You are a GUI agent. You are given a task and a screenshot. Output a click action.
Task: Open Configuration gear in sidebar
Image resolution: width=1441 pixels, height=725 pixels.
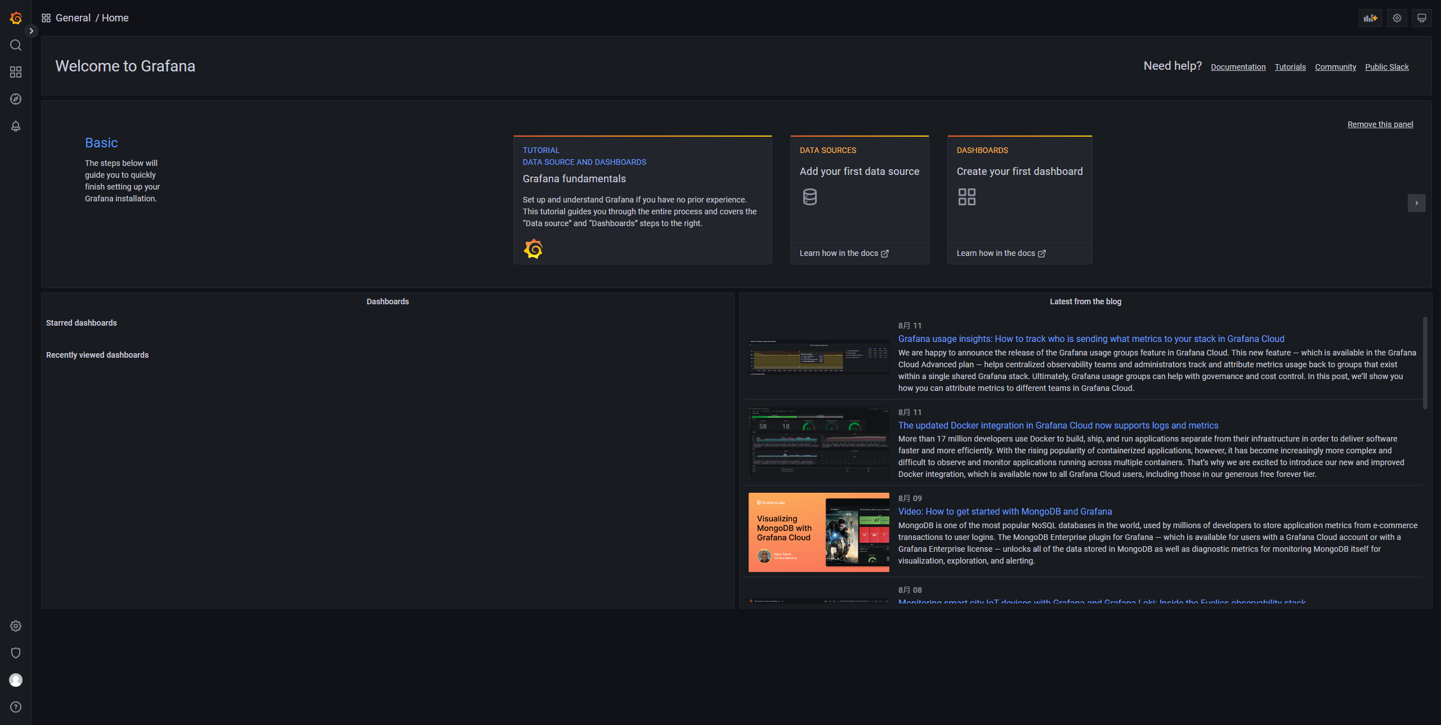click(16, 626)
